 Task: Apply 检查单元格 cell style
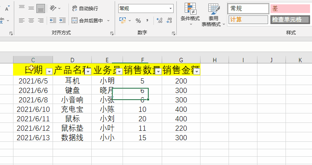tap(290, 20)
